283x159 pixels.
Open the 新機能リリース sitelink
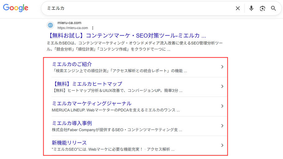(69, 143)
